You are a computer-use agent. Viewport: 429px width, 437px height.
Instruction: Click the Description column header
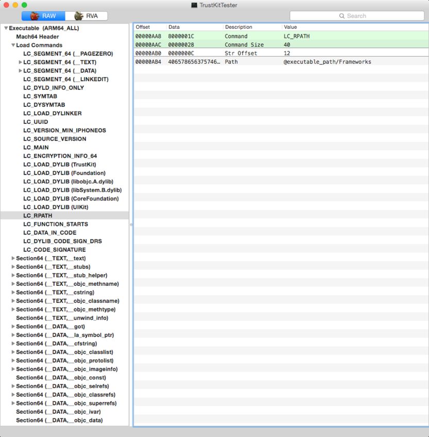click(x=252, y=27)
